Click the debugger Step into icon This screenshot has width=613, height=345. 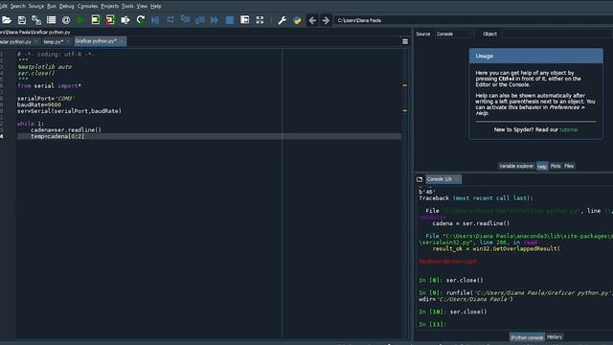[x=185, y=20]
